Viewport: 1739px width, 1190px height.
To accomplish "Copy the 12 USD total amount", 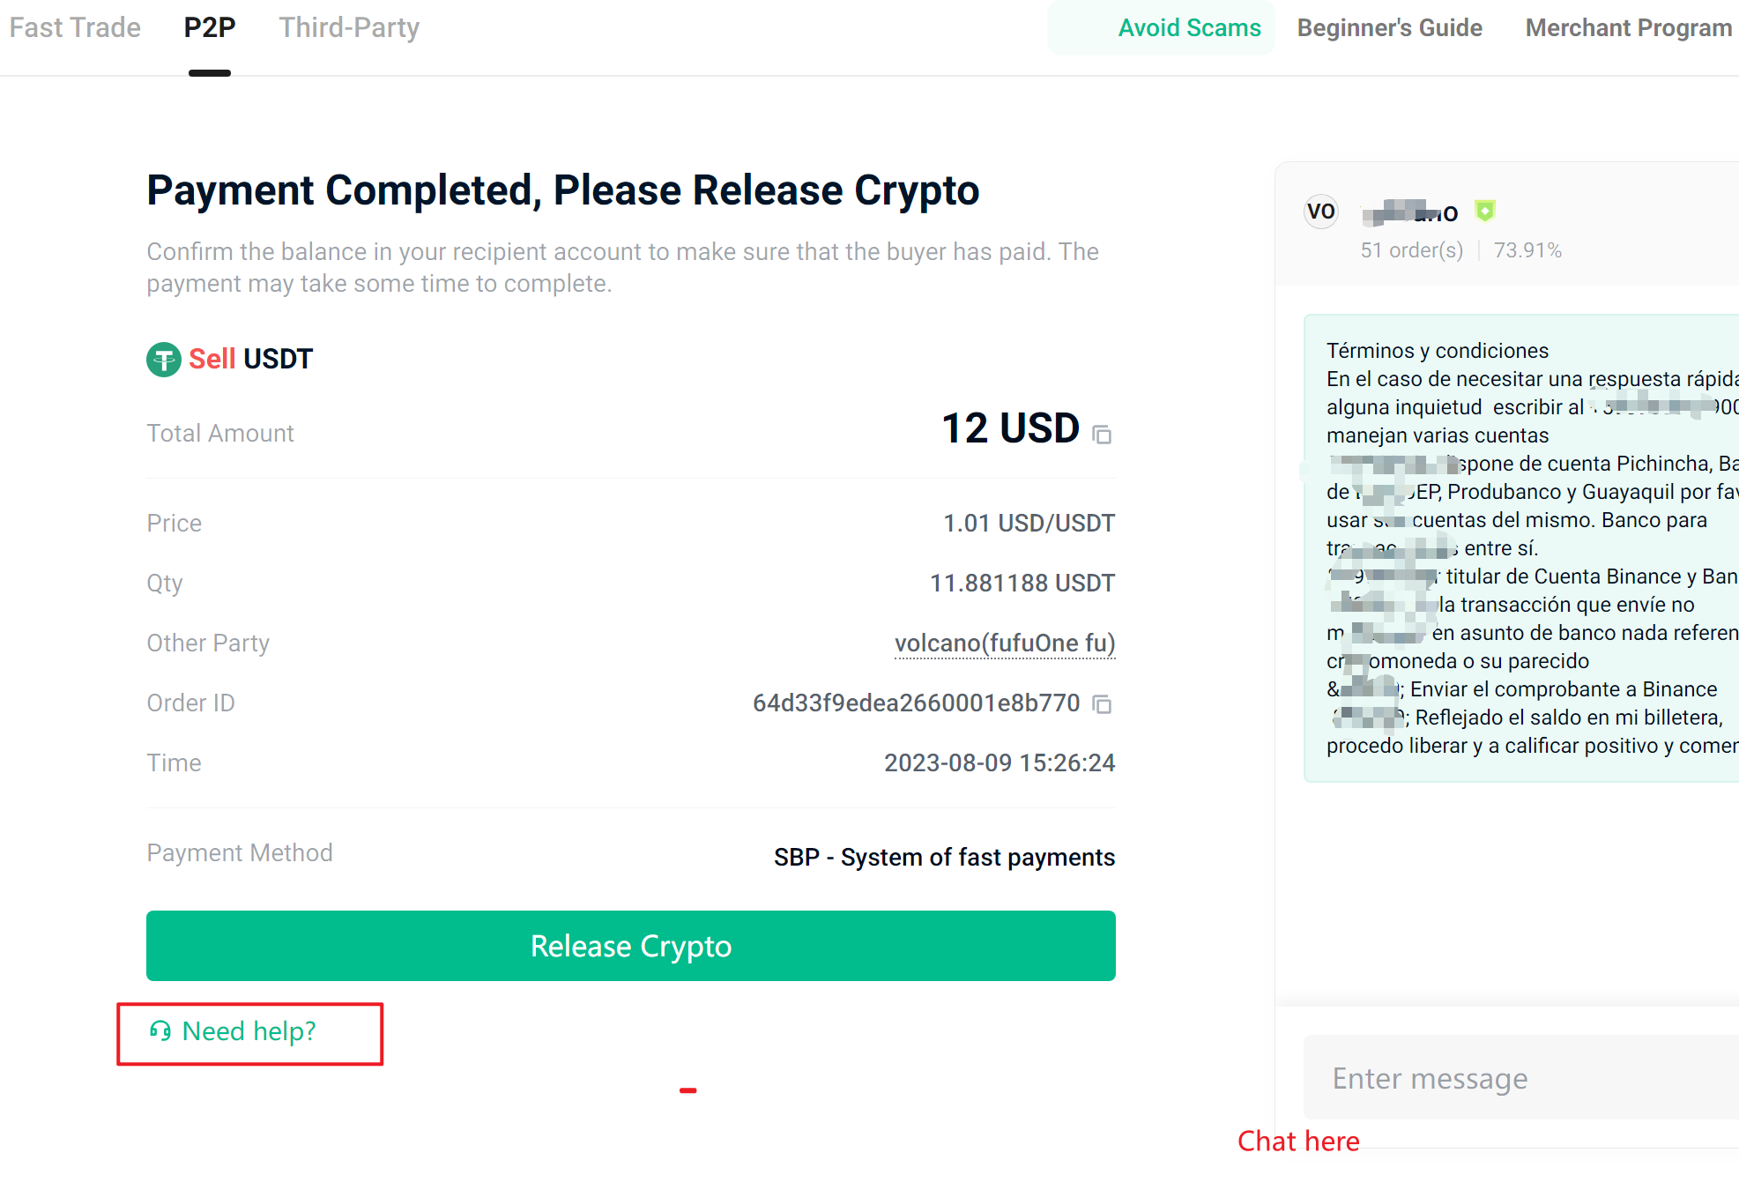I will point(1102,435).
